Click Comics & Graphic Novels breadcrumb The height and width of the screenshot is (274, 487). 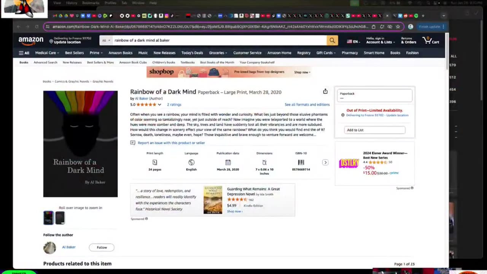click(x=72, y=81)
